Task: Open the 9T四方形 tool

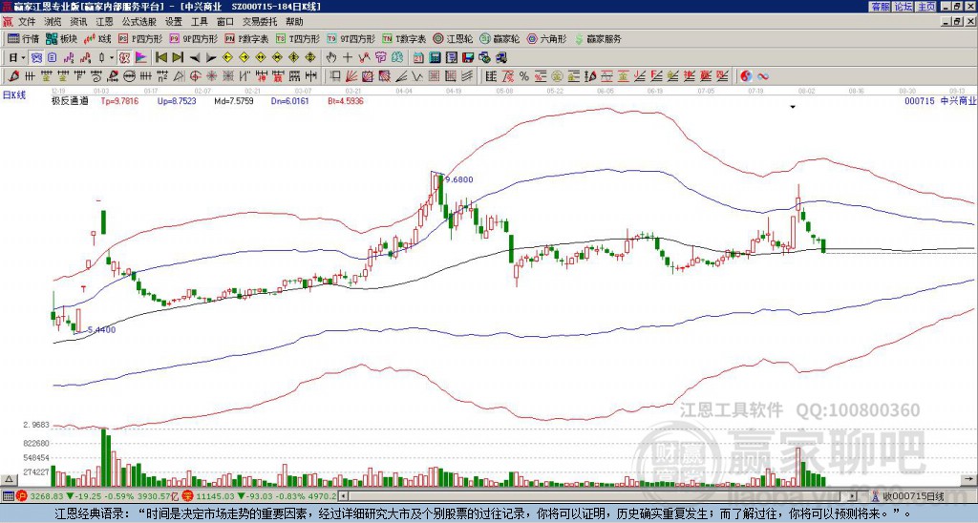Action: click(x=351, y=39)
